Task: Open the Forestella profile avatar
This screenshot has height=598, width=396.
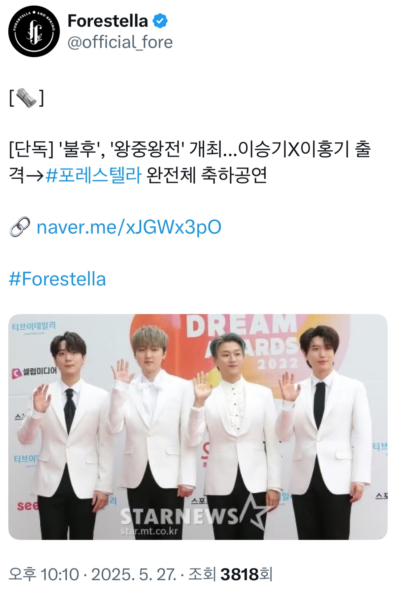Action: coord(34,31)
